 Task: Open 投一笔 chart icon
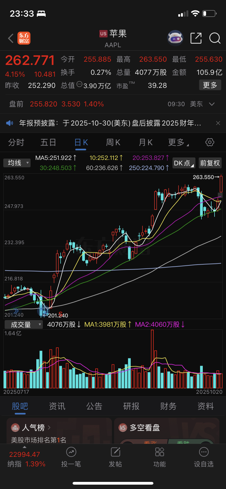(71, 452)
